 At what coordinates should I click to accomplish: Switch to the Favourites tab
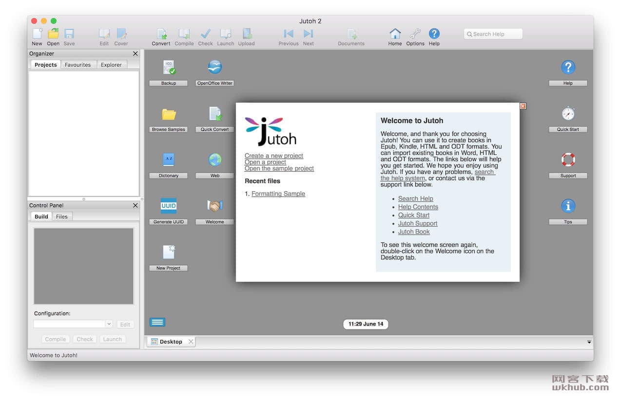(78, 65)
